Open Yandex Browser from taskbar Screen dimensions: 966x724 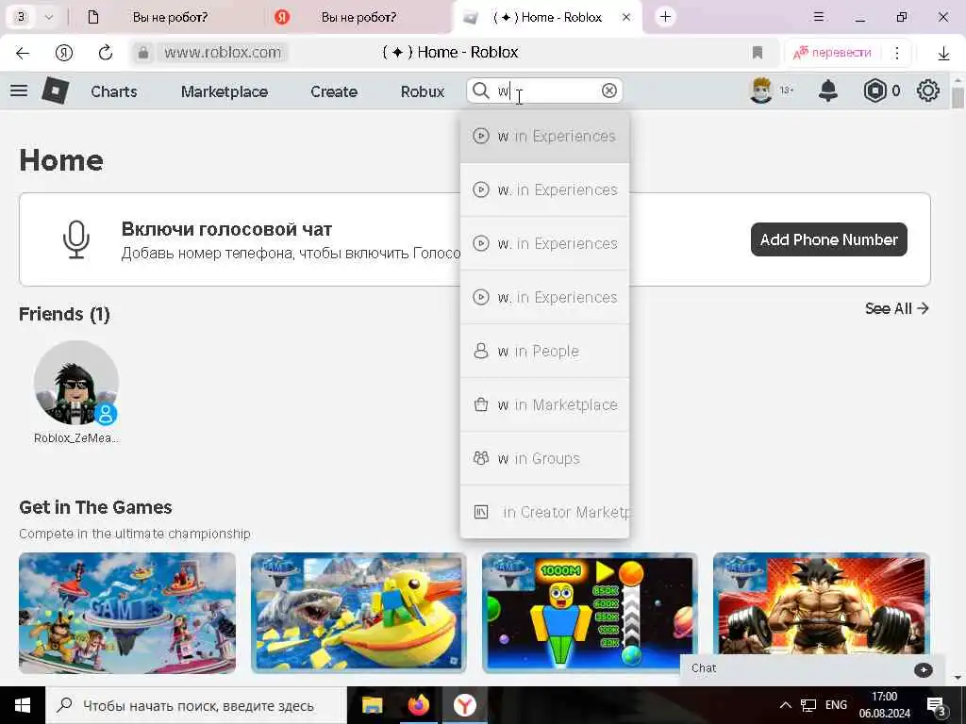464,705
